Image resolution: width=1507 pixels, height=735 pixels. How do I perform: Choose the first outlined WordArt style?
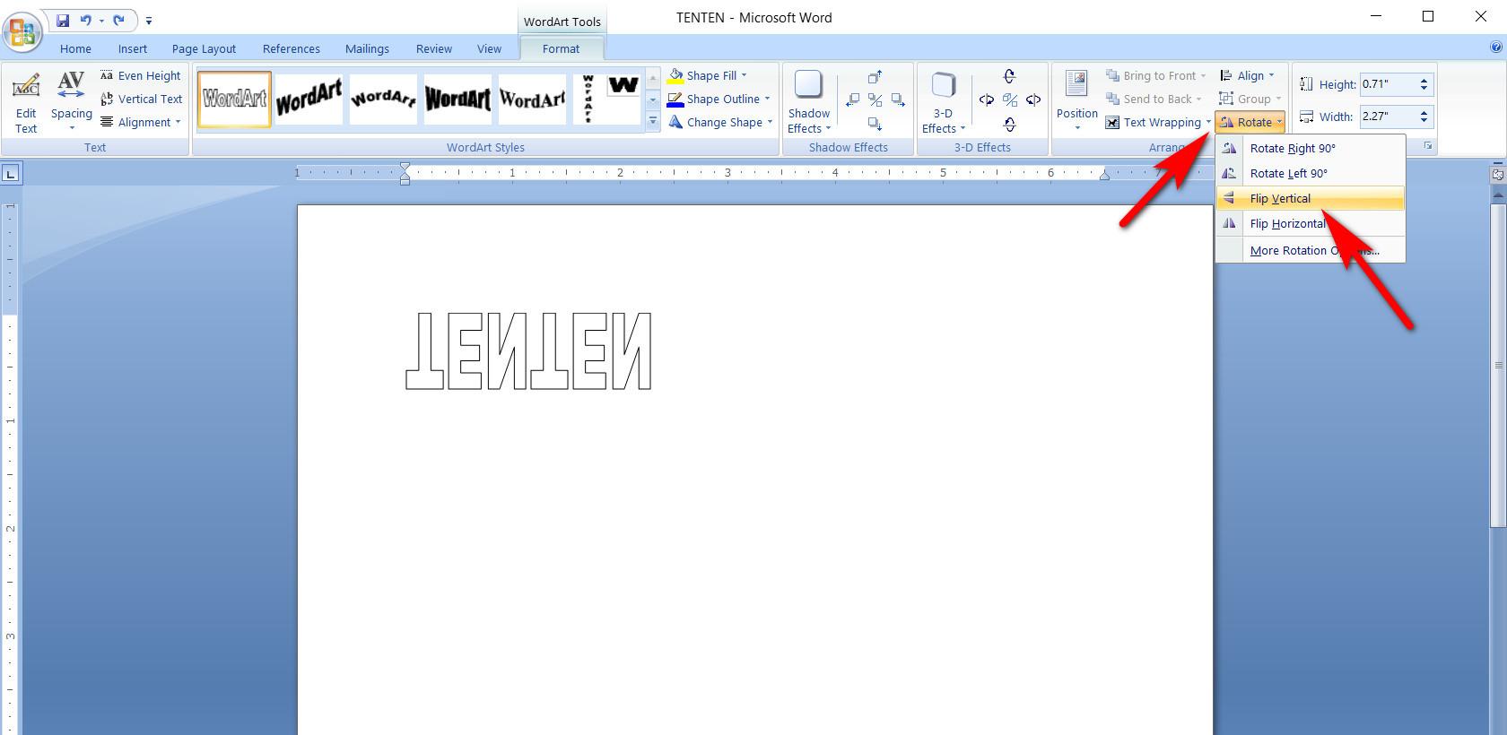(234, 99)
